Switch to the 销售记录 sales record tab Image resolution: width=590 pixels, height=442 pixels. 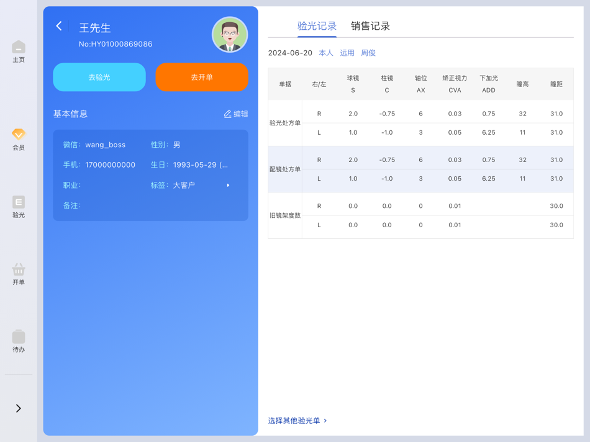370,27
